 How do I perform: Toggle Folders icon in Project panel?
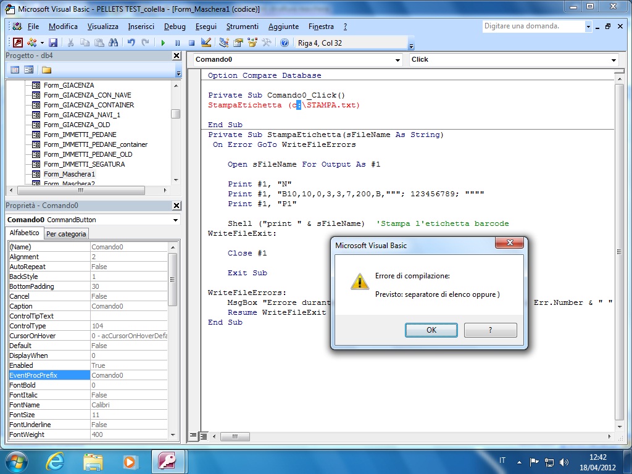tap(46, 70)
